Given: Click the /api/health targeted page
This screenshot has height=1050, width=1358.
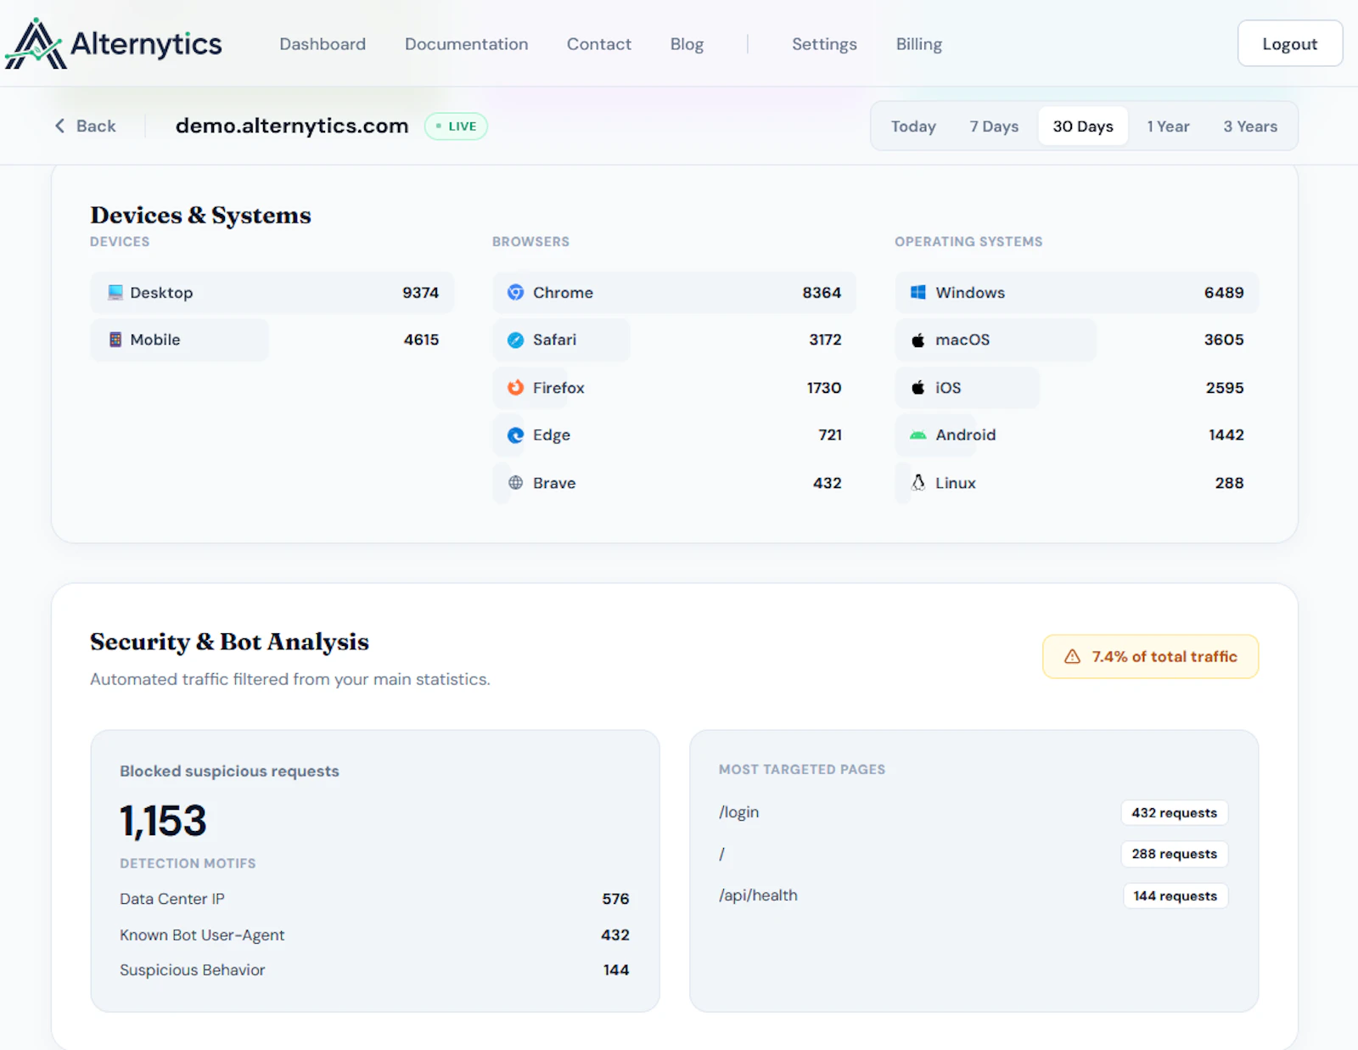Looking at the screenshot, I should (x=758, y=896).
